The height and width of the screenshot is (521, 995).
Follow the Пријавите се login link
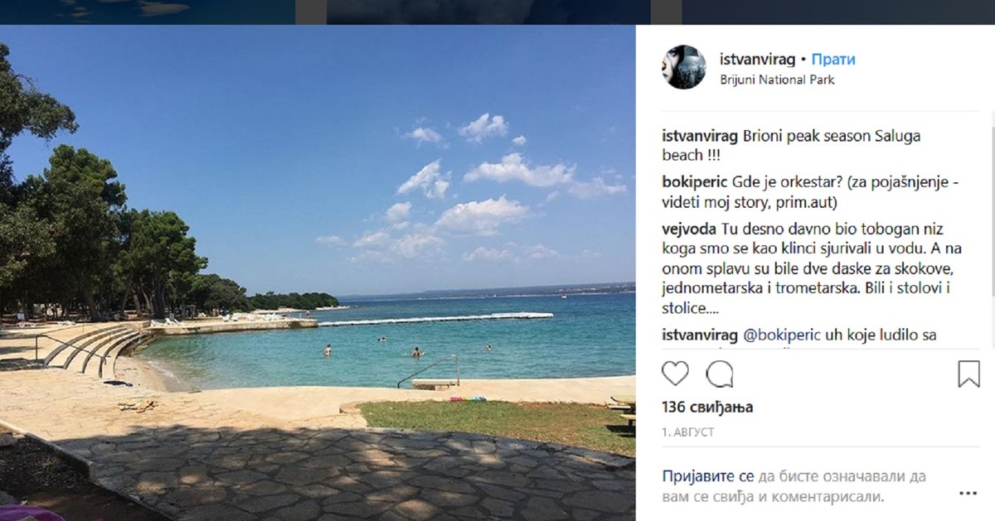(x=707, y=477)
